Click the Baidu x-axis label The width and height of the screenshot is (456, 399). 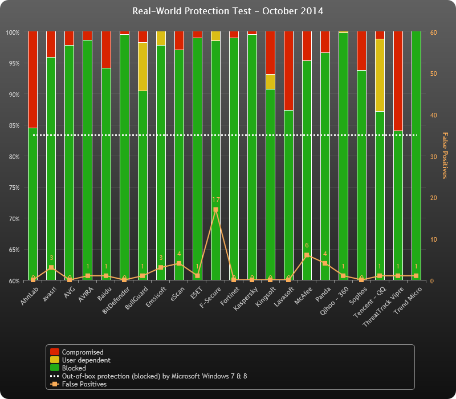(x=104, y=294)
